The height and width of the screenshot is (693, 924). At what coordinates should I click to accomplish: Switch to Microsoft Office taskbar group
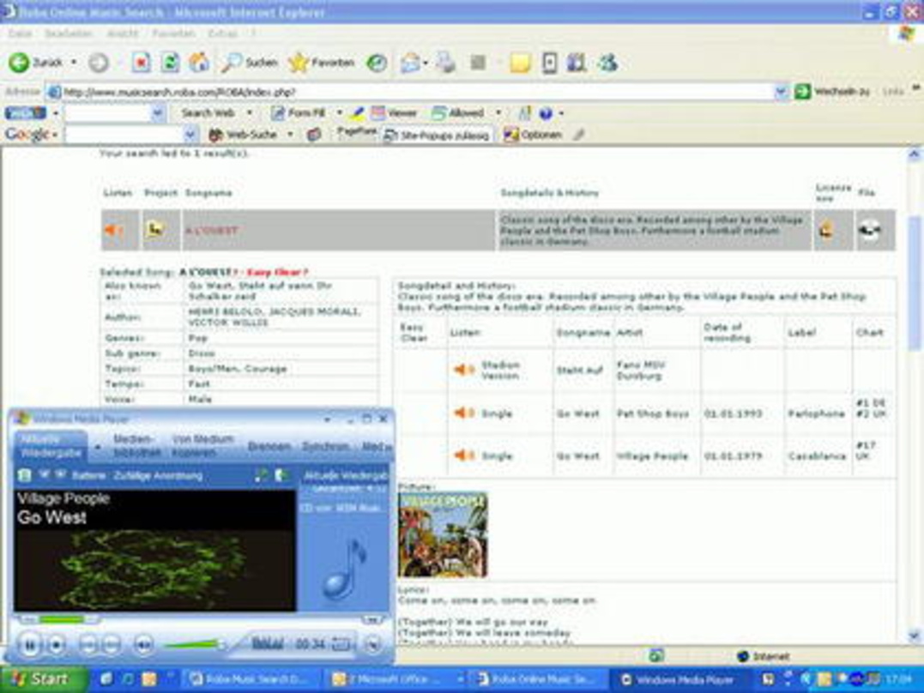coord(396,679)
